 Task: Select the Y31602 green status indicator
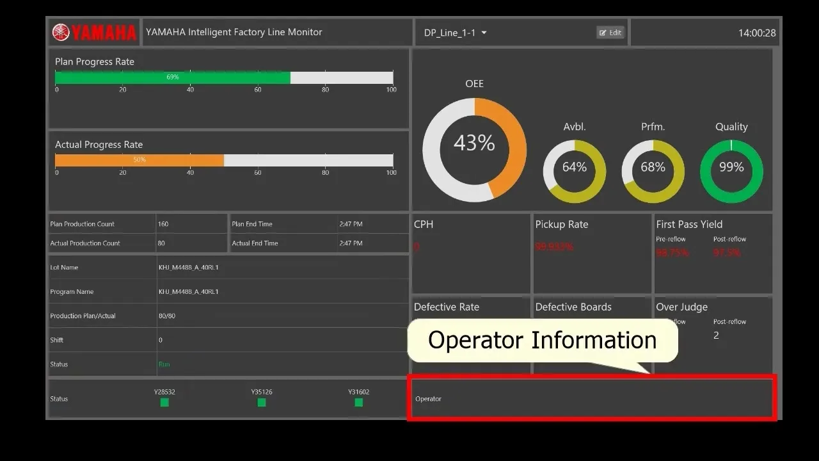coord(359,403)
